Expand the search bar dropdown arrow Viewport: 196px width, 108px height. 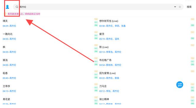tap(175, 7)
